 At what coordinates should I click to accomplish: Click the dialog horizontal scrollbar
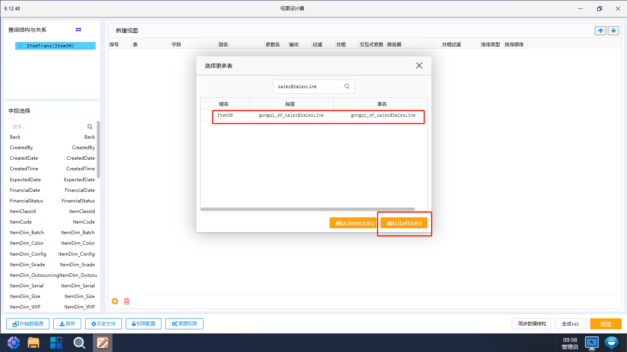click(308, 209)
